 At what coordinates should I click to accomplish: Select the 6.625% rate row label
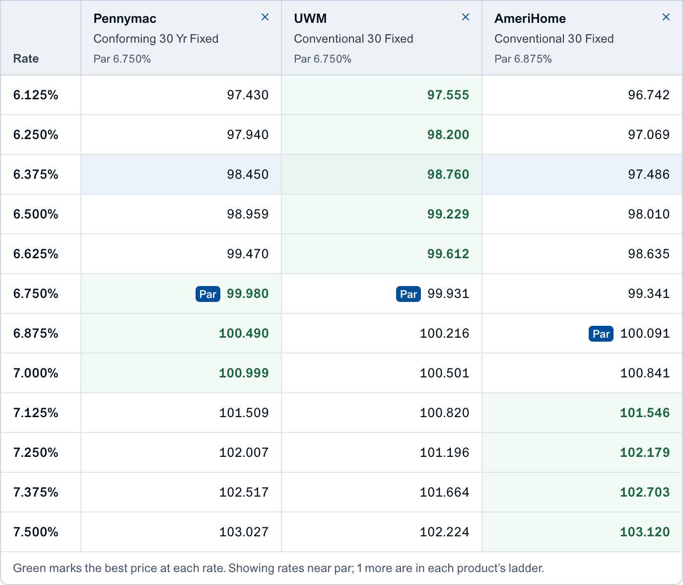click(36, 254)
